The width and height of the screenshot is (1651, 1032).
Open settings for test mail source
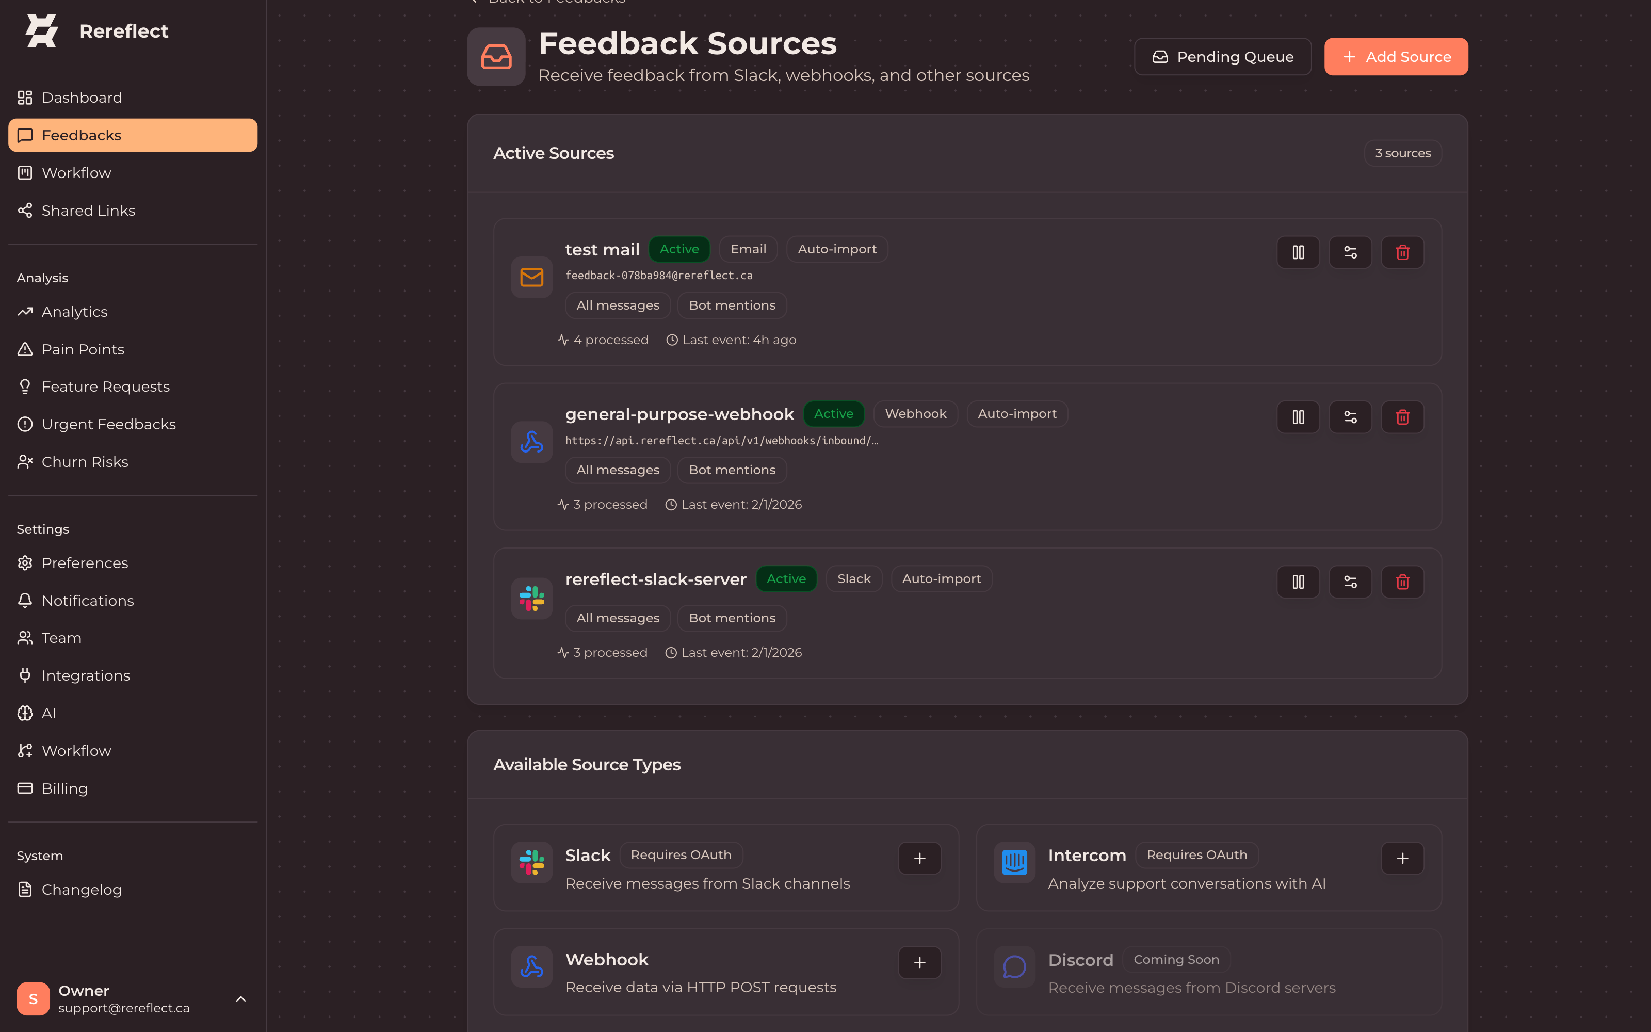pyautogui.click(x=1350, y=252)
